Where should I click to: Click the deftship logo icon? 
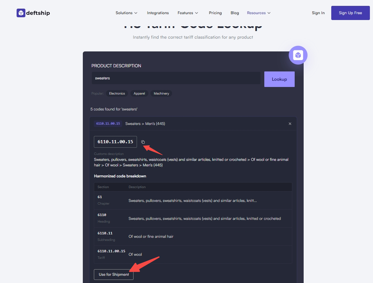21,13
